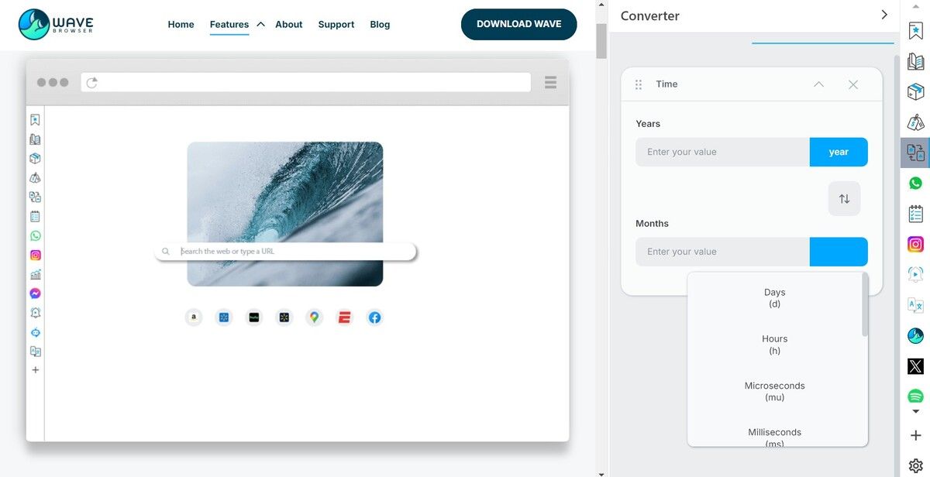This screenshot has height=477, width=930.
Task: Click the DOWNLOAD WAVE button
Action: click(518, 24)
